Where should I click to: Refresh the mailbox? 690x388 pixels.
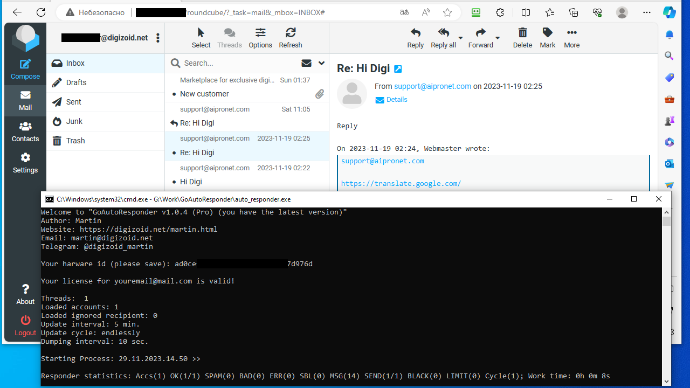290,38
